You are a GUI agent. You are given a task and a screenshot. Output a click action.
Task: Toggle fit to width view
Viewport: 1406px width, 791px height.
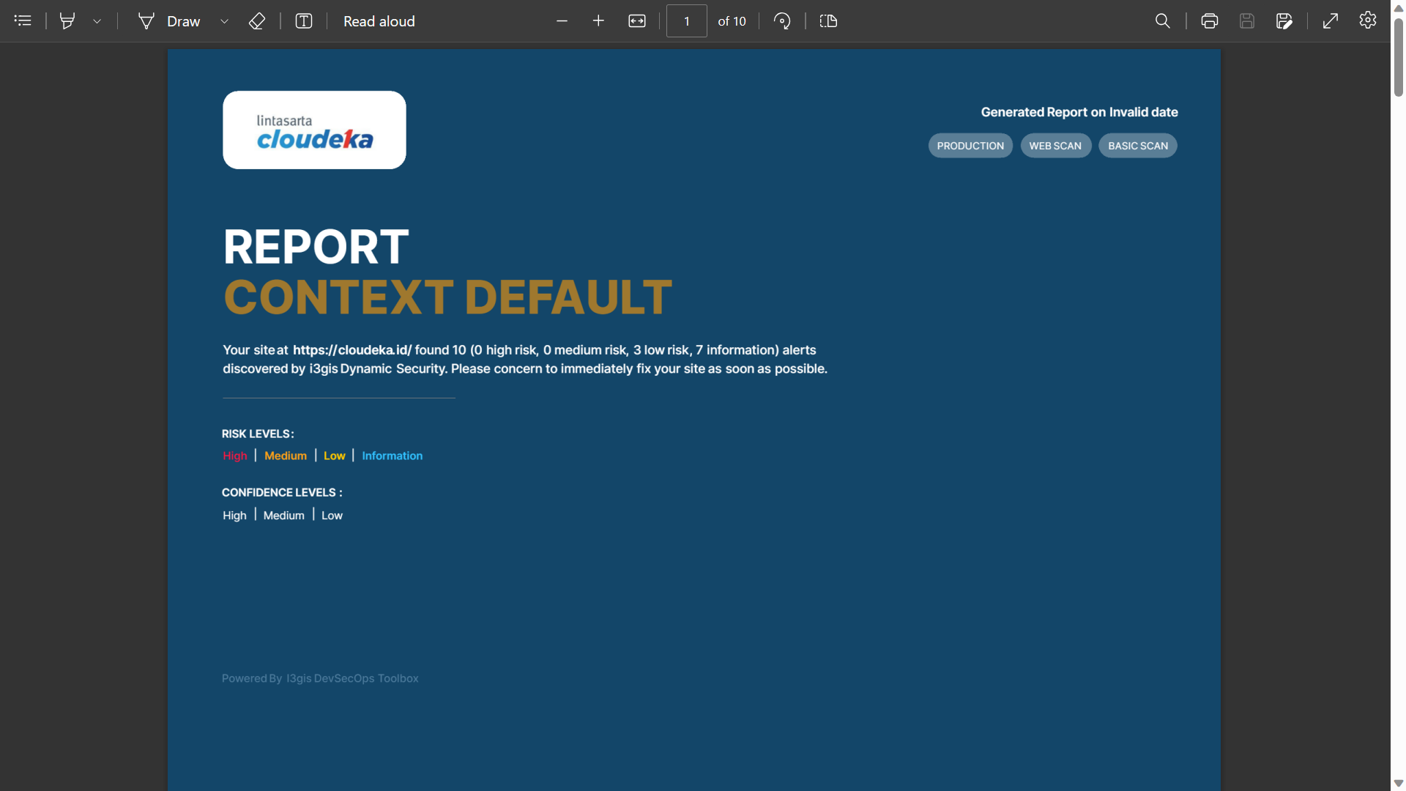637,21
